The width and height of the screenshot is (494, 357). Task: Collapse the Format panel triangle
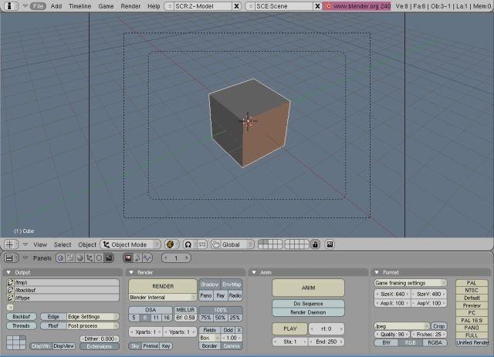point(377,272)
